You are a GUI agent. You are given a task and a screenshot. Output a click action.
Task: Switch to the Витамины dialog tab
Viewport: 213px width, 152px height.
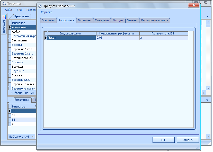point(84,20)
